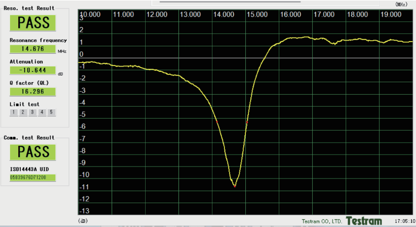Click Limit test indicator 1
The image size is (416, 227).
click(x=14, y=112)
